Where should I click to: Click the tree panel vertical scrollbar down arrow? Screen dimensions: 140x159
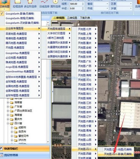click(x=48, y=142)
